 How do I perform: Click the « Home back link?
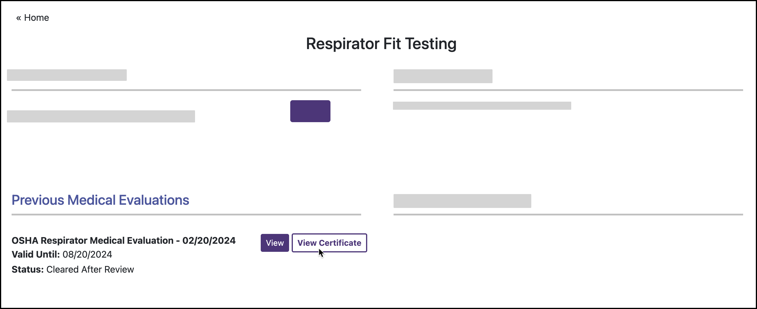[x=32, y=18]
